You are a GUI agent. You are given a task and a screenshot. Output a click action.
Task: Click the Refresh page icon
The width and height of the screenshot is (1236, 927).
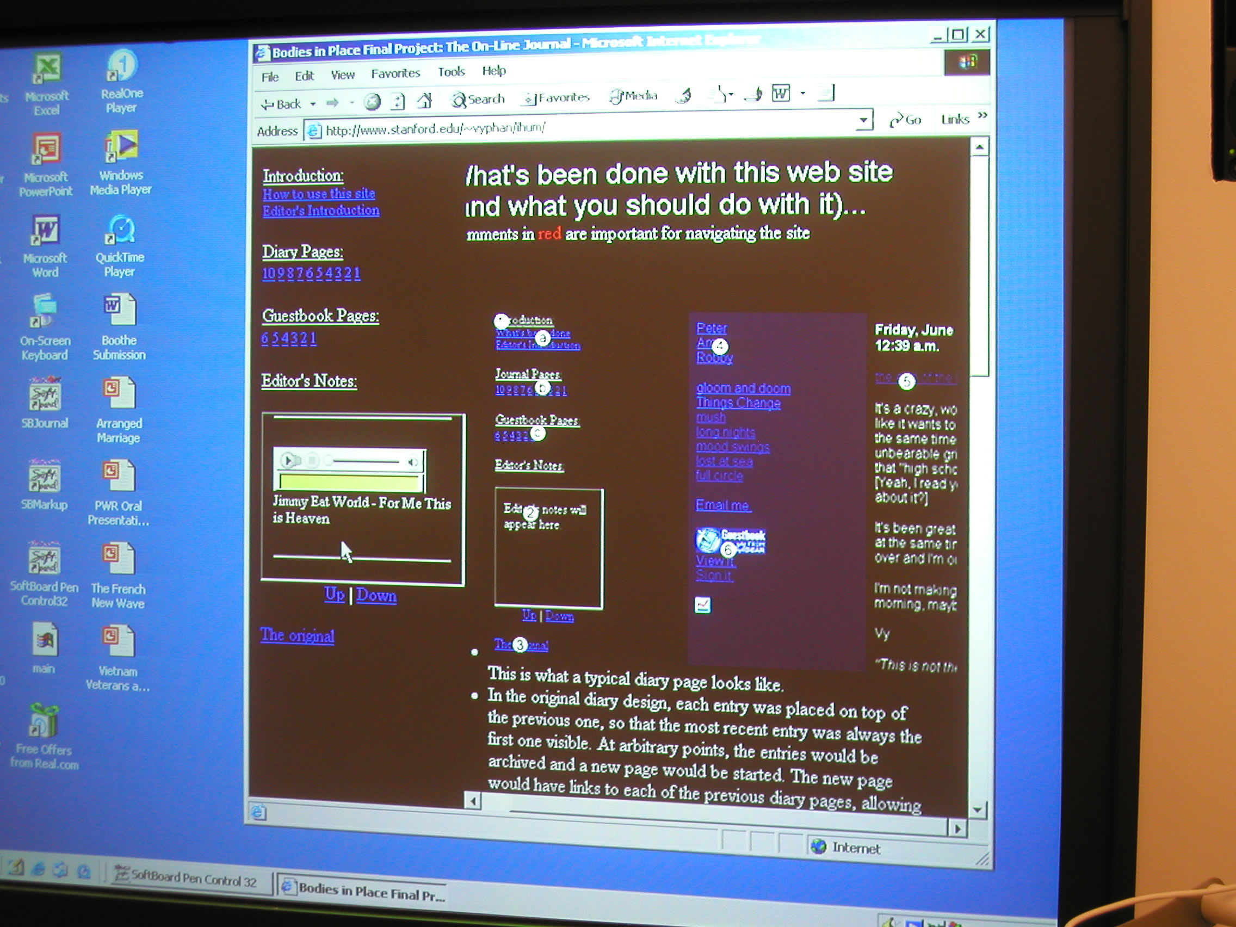pos(398,101)
